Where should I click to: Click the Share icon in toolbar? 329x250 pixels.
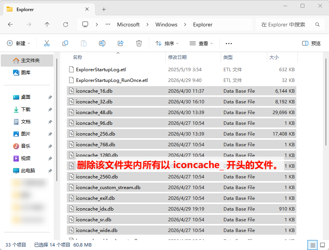121,43
